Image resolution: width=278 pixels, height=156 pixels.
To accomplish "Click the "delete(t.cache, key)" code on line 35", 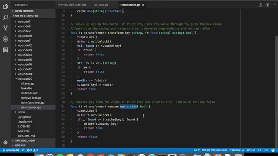I will [101, 124].
